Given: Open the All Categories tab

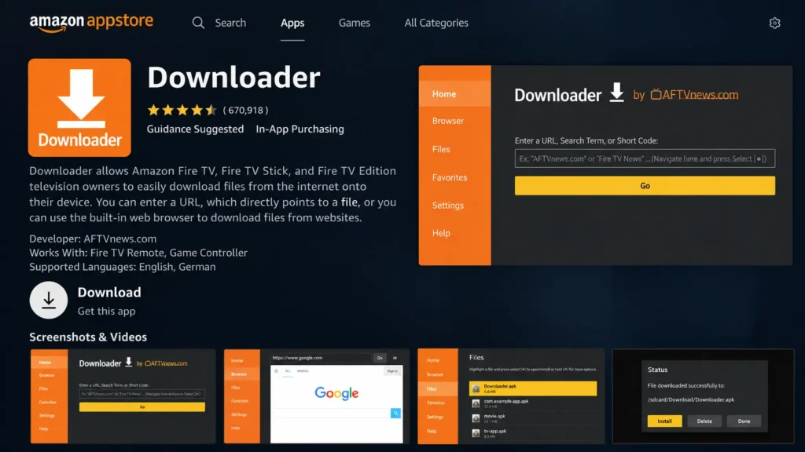Looking at the screenshot, I should pyautogui.click(x=436, y=23).
